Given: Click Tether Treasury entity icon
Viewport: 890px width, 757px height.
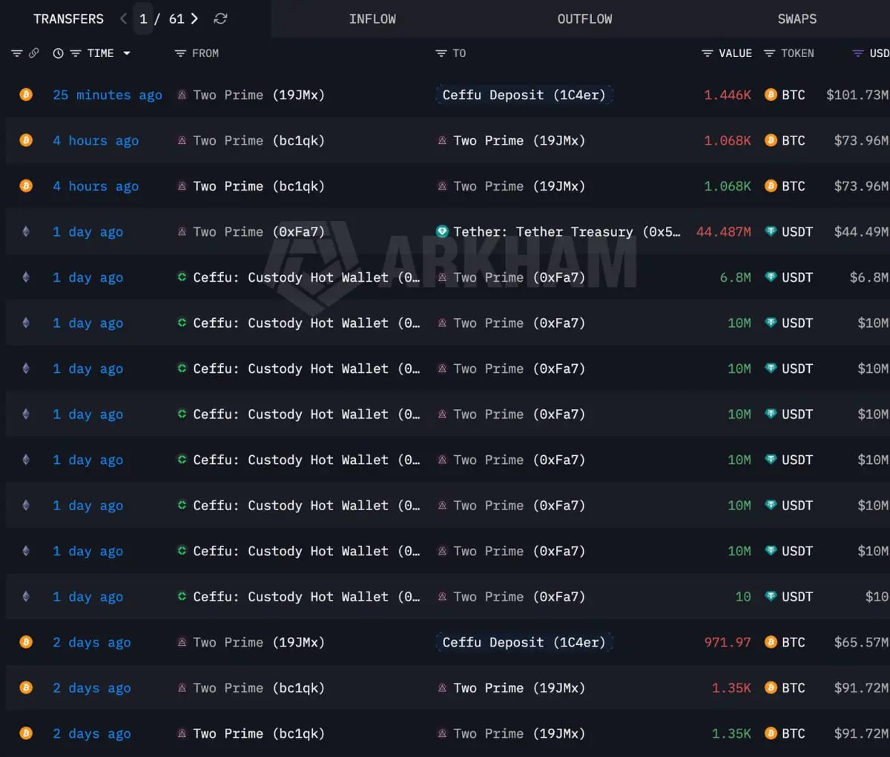Looking at the screenshot, I should point(442,232).
